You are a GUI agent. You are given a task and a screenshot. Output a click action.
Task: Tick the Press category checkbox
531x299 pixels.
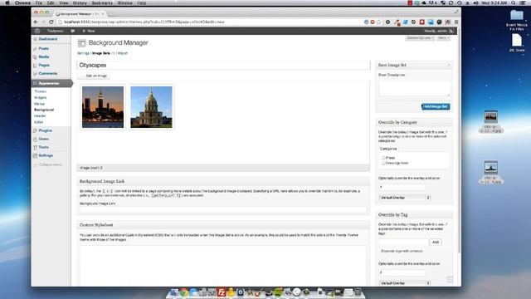pyautogui.click(x=383, y=158)
